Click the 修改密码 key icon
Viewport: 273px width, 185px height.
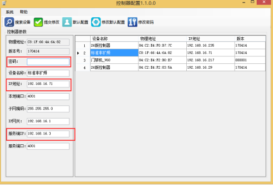133,22
